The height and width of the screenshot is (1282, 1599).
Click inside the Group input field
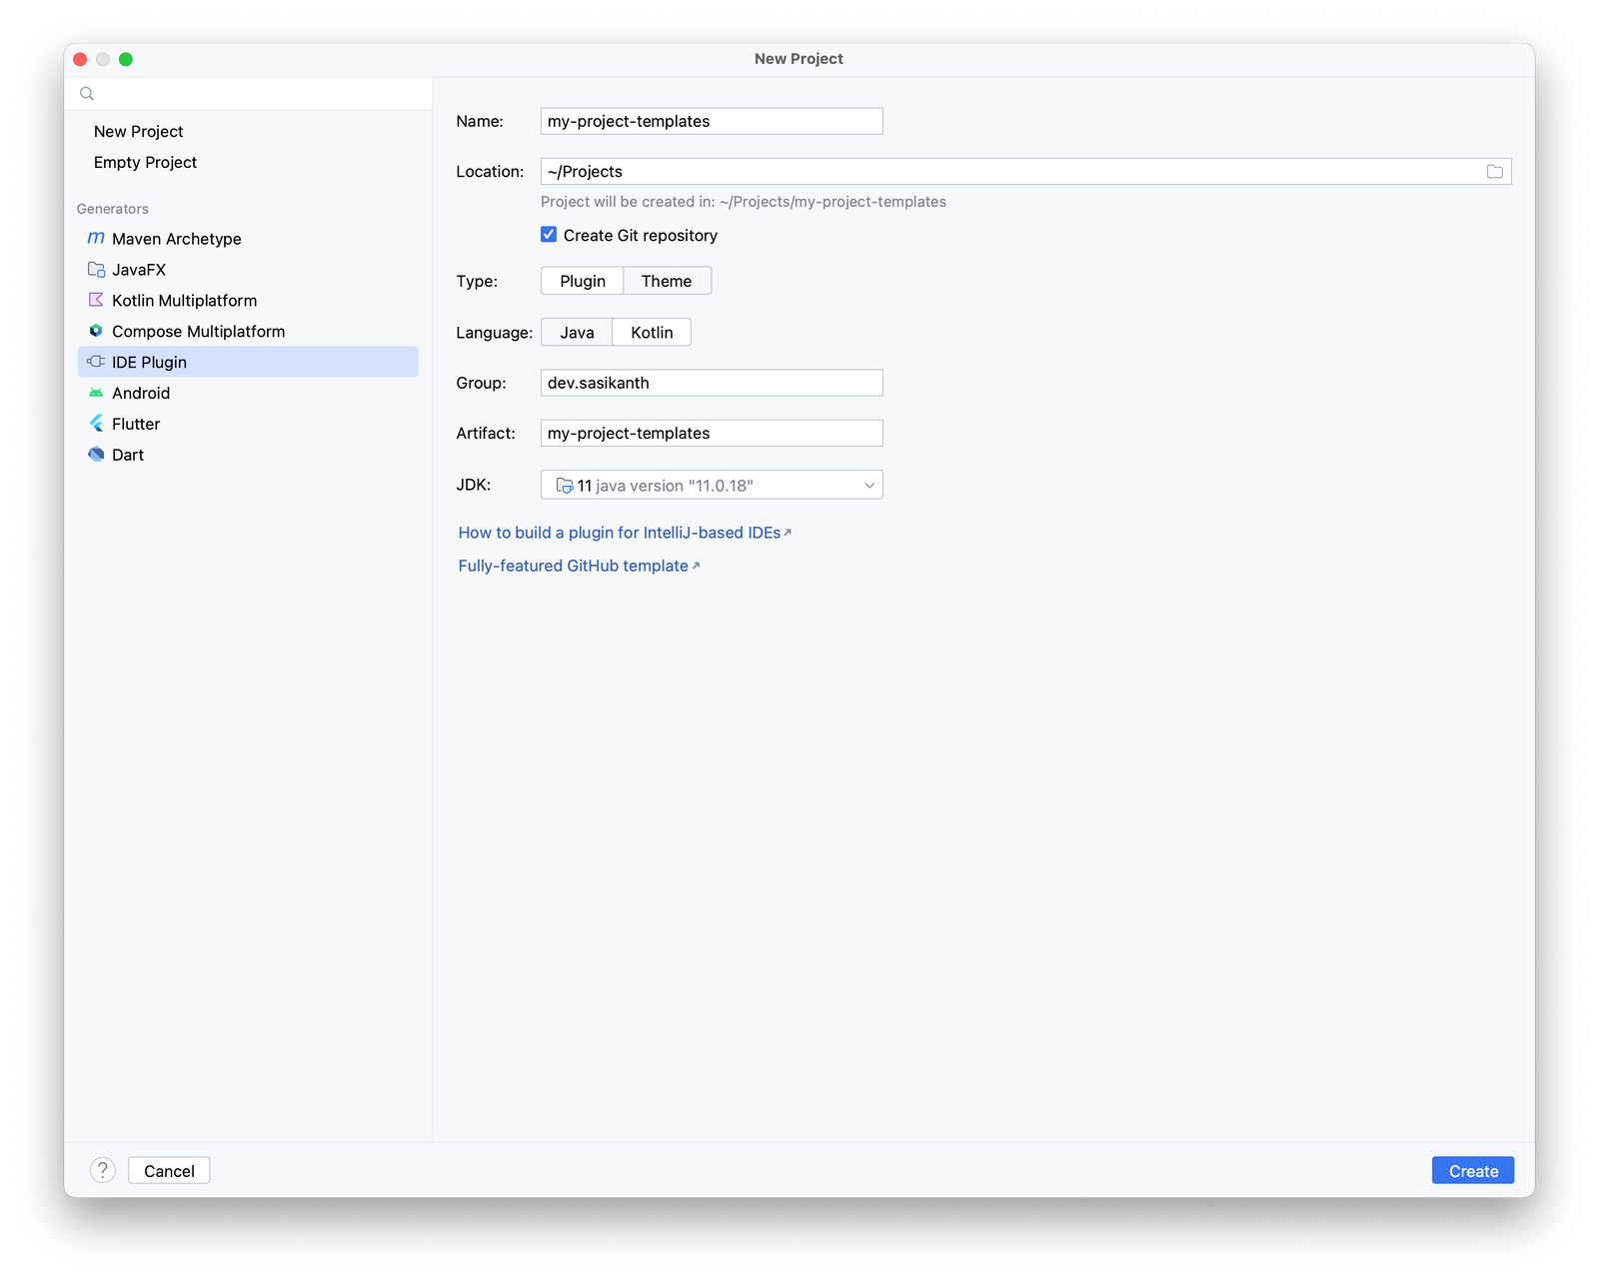[711, 383]
